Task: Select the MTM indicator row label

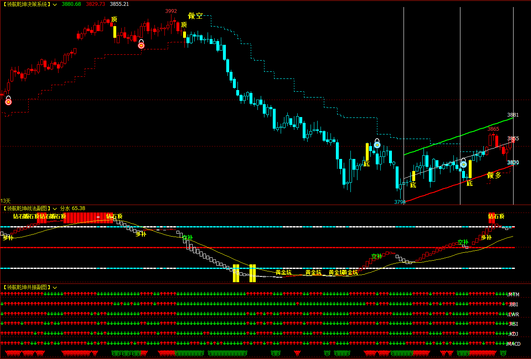Action: 514,295
